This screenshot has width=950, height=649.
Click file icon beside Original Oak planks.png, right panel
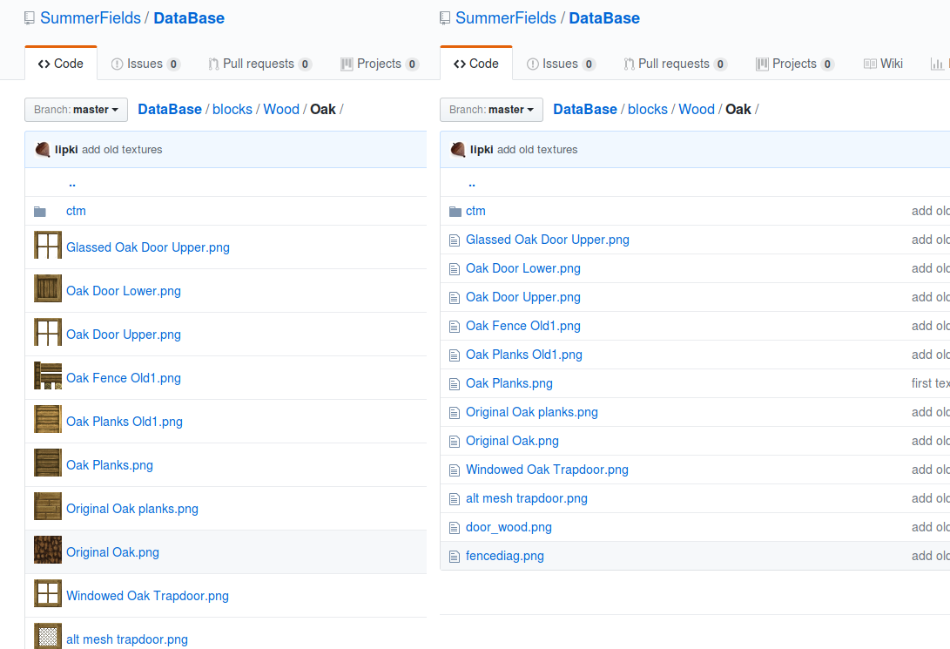tap(455, 413)
